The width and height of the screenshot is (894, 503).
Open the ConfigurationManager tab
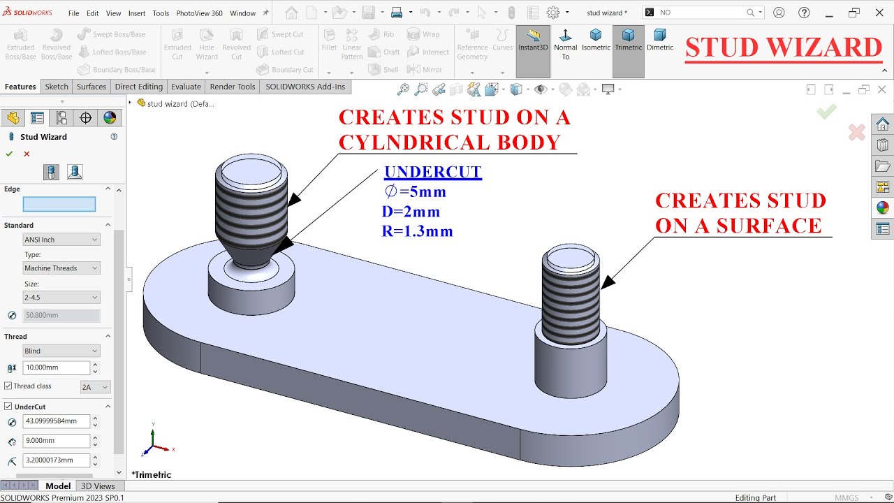61,117
